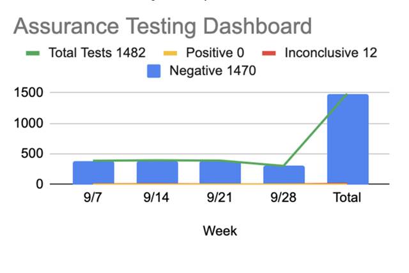Click the tall blue Total bar
Image resolution: width=409 pixels, height=273 pixels.
coord(348,139)
